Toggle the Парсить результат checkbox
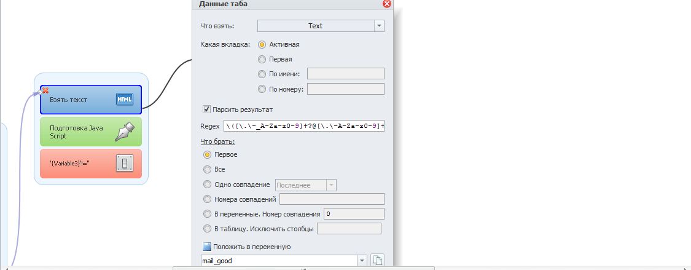Screen dimensions: 691x270 [206, 109]
